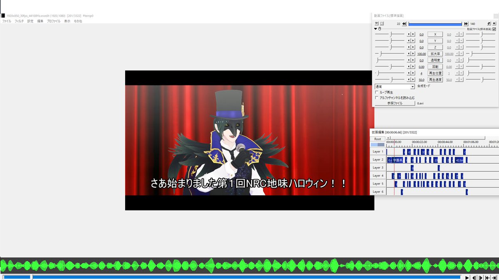499x280 pixels.
Task: Open the 表示 menu
Action: pos(67,21)
